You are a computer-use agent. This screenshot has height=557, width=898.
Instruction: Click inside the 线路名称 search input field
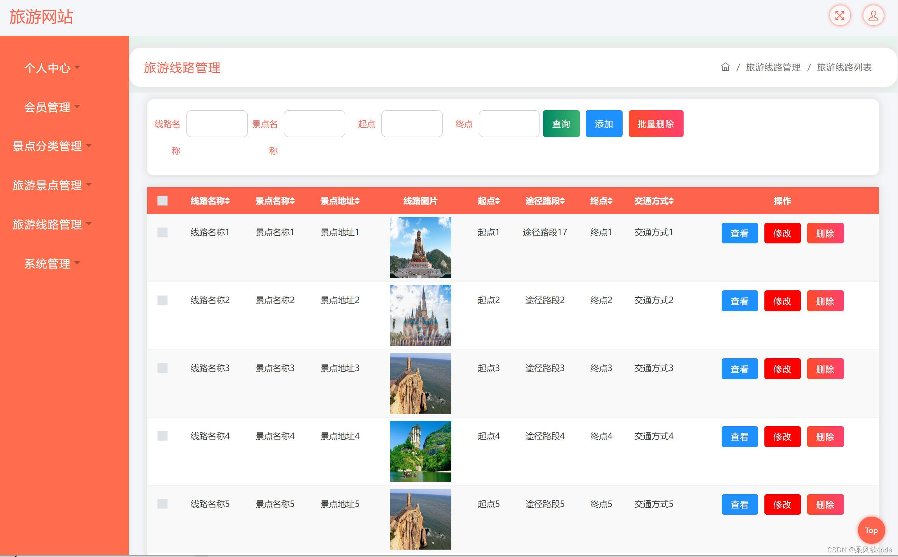[x=217, y=123]
